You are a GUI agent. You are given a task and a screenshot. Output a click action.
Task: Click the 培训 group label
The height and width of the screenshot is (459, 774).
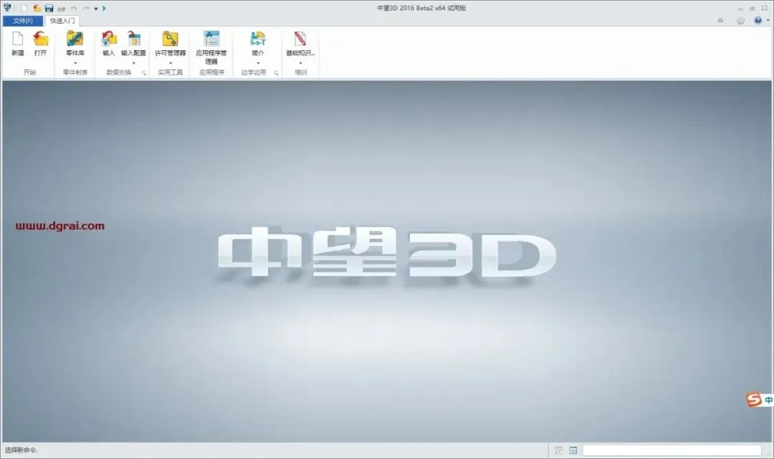tap(300, 72)
